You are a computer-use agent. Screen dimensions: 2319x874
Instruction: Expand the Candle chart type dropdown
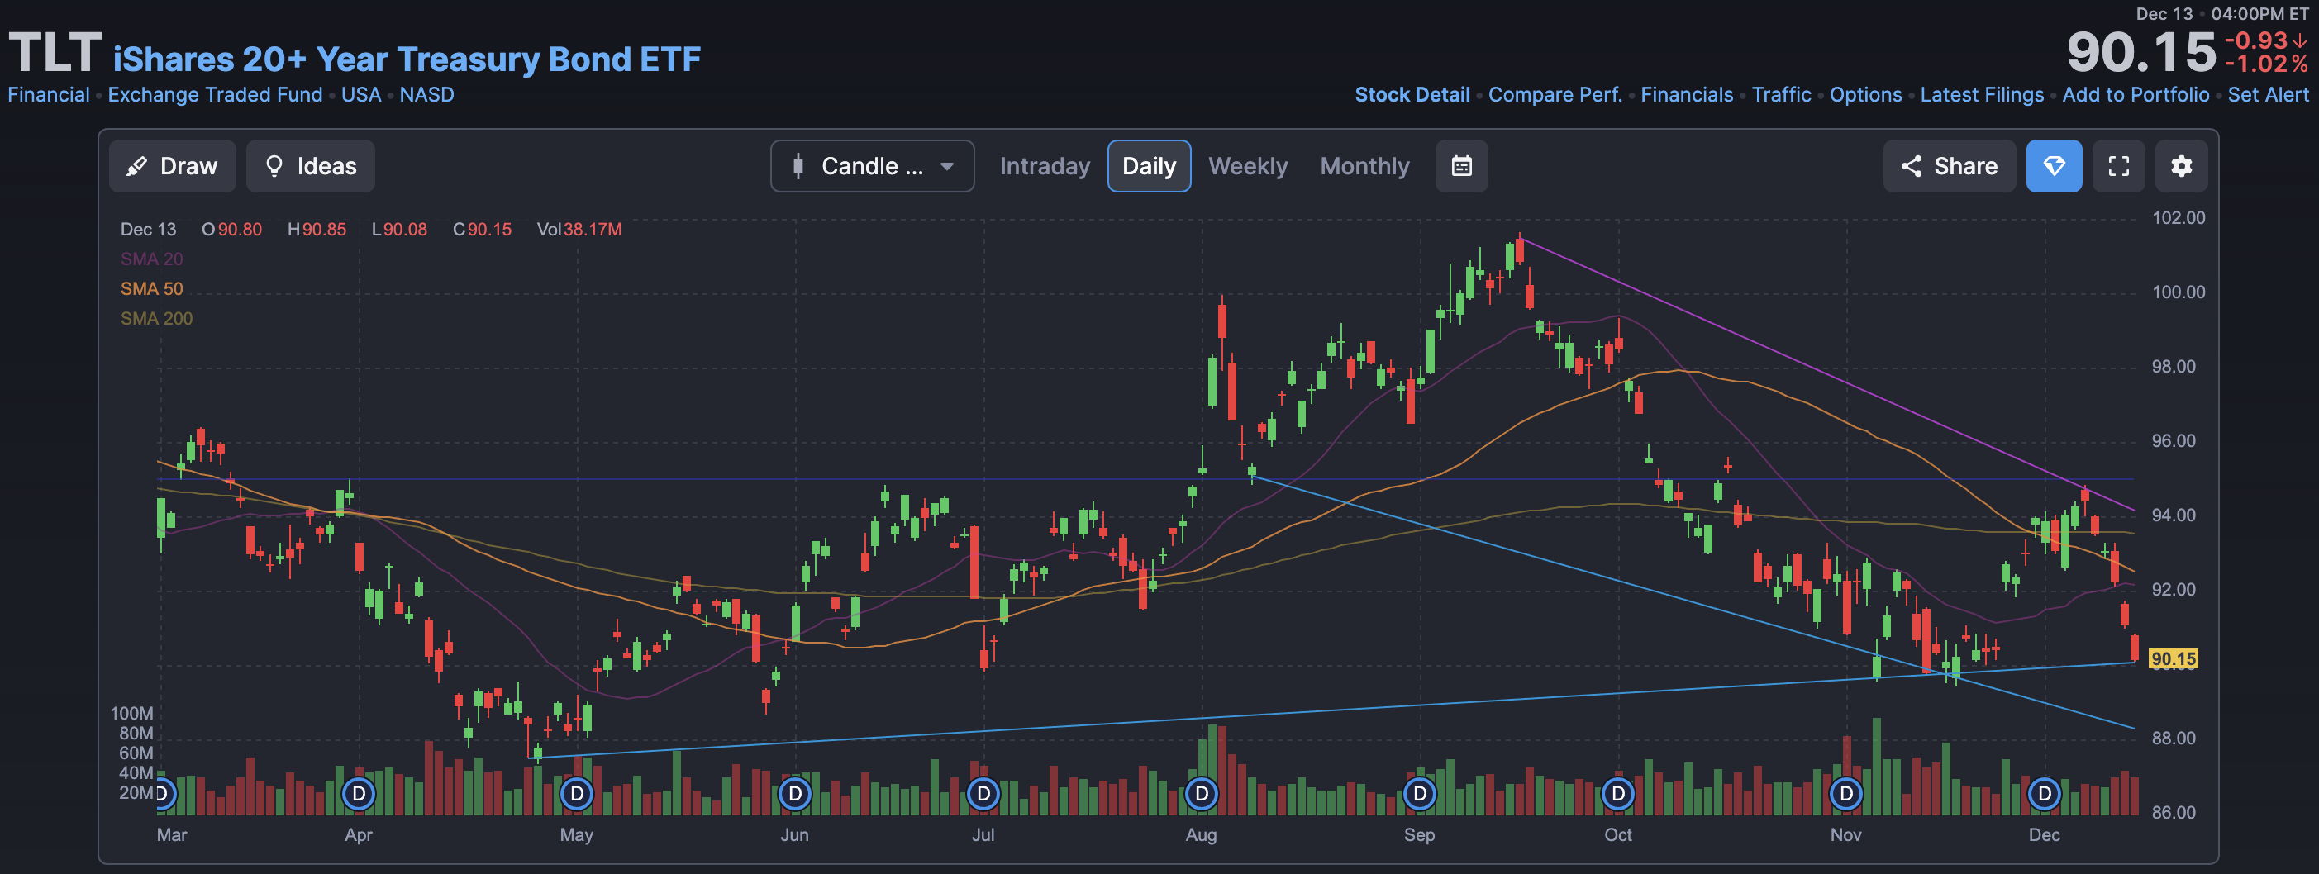pyautogui.click(x=871, y=167)
